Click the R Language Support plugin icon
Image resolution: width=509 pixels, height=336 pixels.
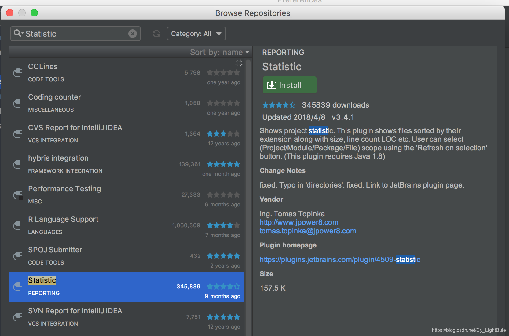(x=18, y=225)
